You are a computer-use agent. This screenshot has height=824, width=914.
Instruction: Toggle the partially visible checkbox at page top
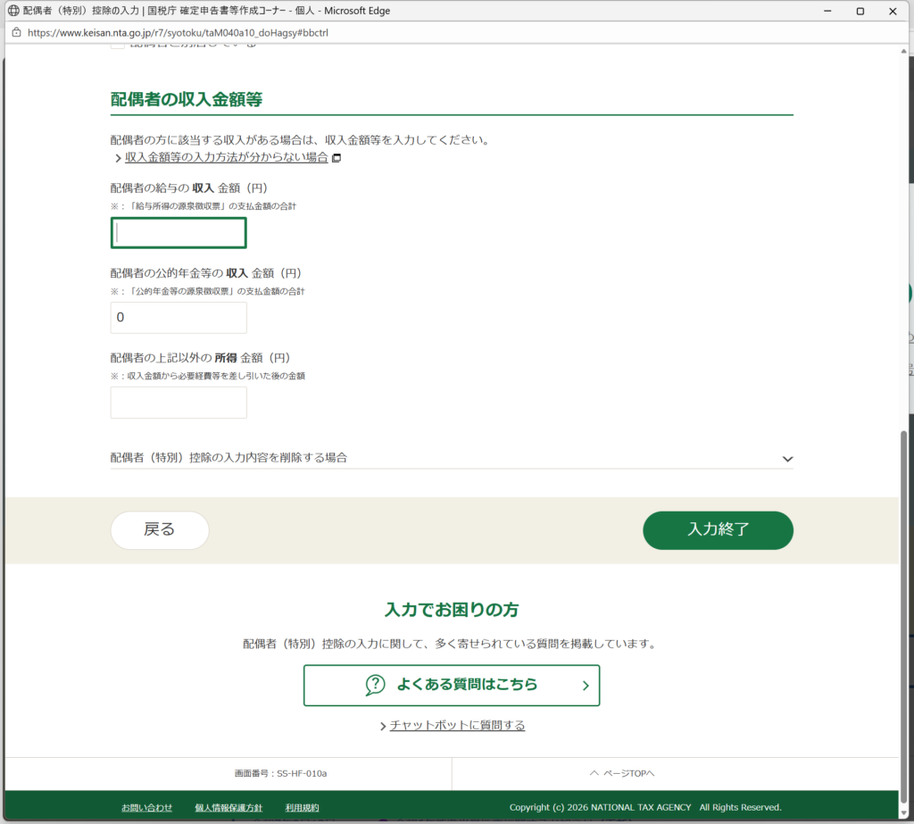[x=117, y=46]
